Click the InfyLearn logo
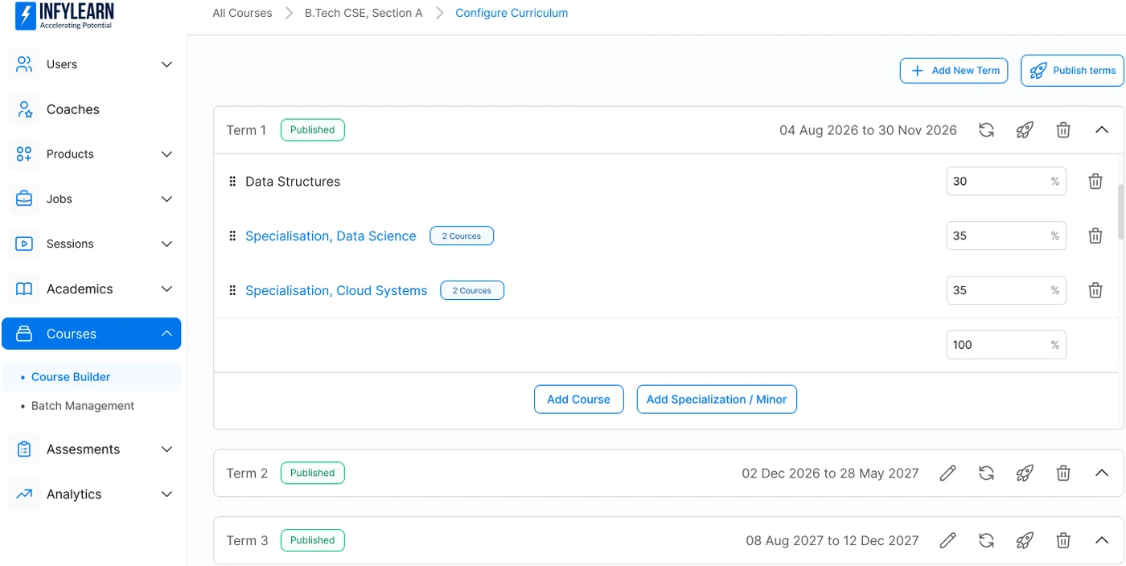The height and width of the screenshot is (566, 1126). 64,15
